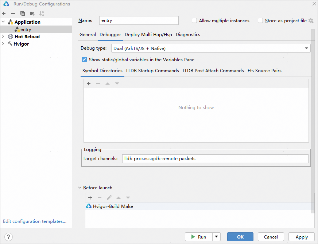Click the gear icon beside Store as project file
This screenshot has height=244, width=318.
311,21
